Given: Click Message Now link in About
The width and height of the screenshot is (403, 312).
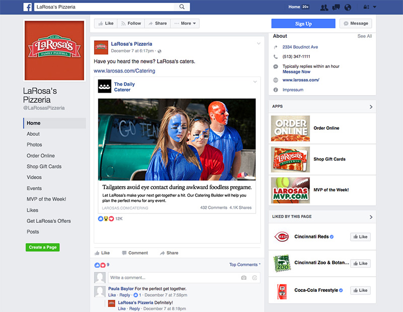Looking at the screenshot, I should 296,71.
